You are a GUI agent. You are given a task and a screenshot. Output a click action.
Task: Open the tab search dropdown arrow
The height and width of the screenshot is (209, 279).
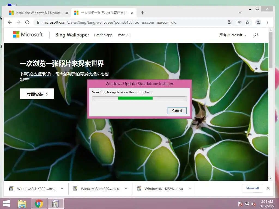(240, 13)
